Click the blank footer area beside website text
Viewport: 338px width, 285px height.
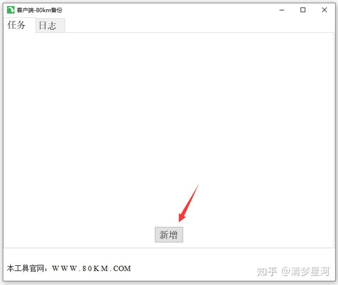(194, 269)
